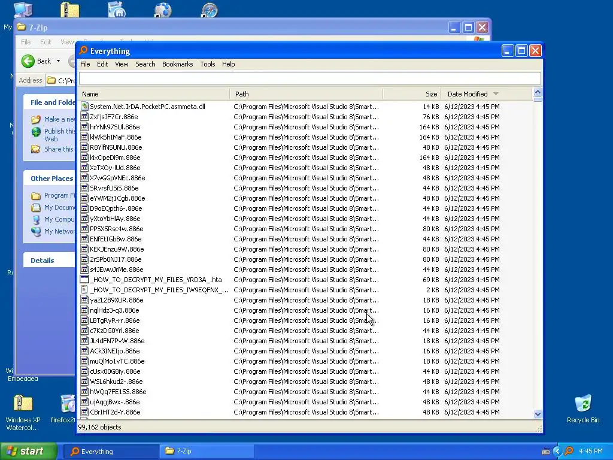Sort results by Path column header

(306, 94)
